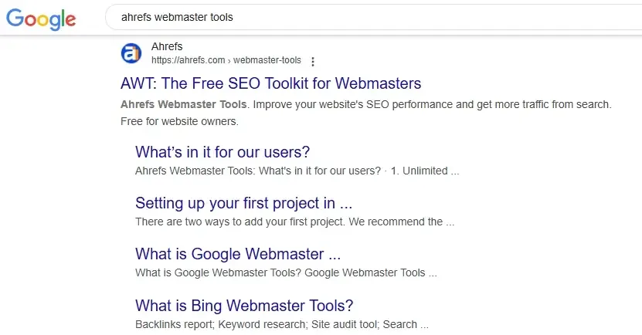Open the three-dot menu beside the Ahrefs URL
Screen dimensions: 642x335
click(312, 61)
